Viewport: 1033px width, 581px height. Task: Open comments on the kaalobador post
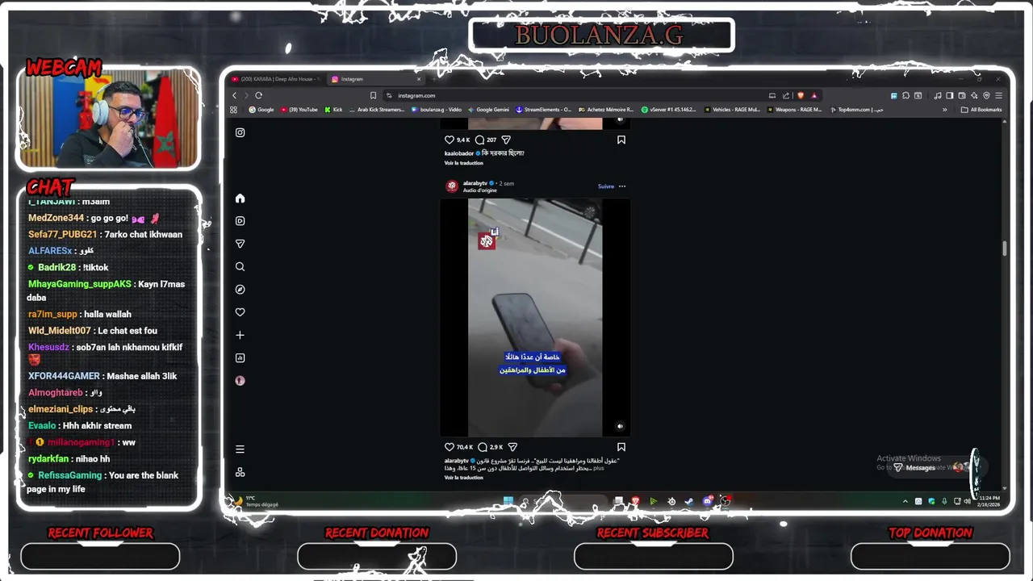point(479,140)
